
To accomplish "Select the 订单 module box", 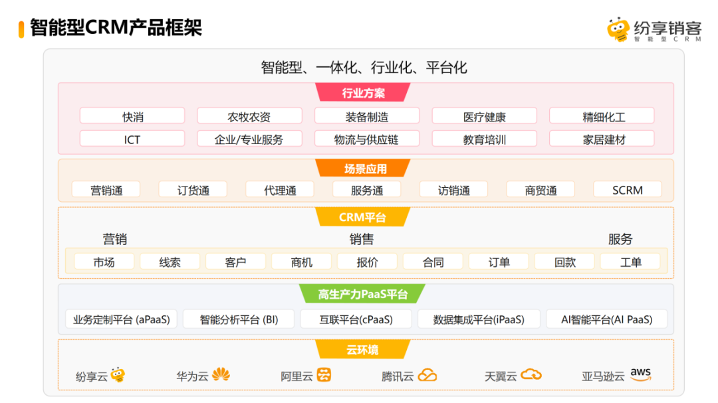I will [499, 262].
